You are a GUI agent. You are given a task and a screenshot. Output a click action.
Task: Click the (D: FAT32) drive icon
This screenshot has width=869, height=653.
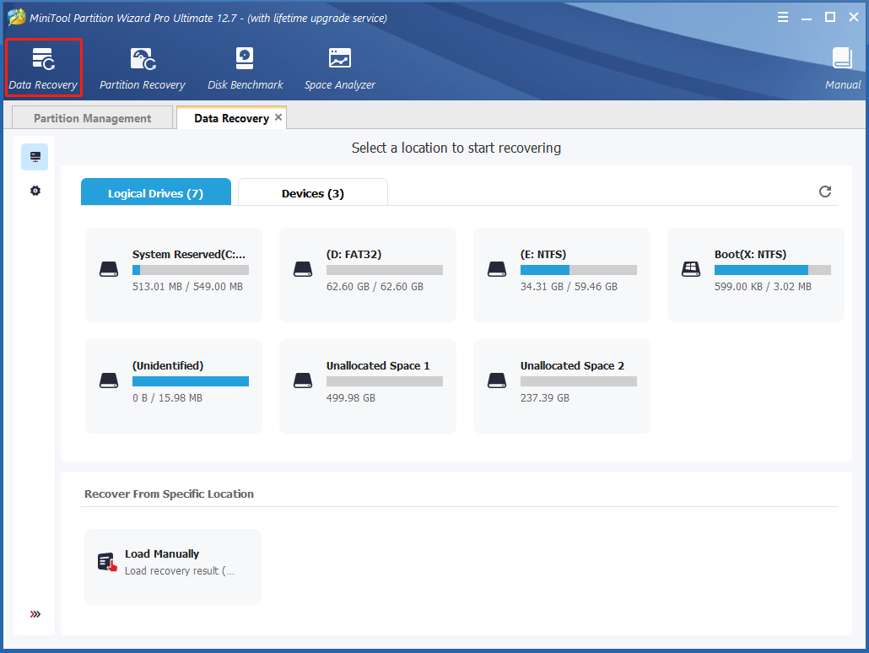point(303,269)
